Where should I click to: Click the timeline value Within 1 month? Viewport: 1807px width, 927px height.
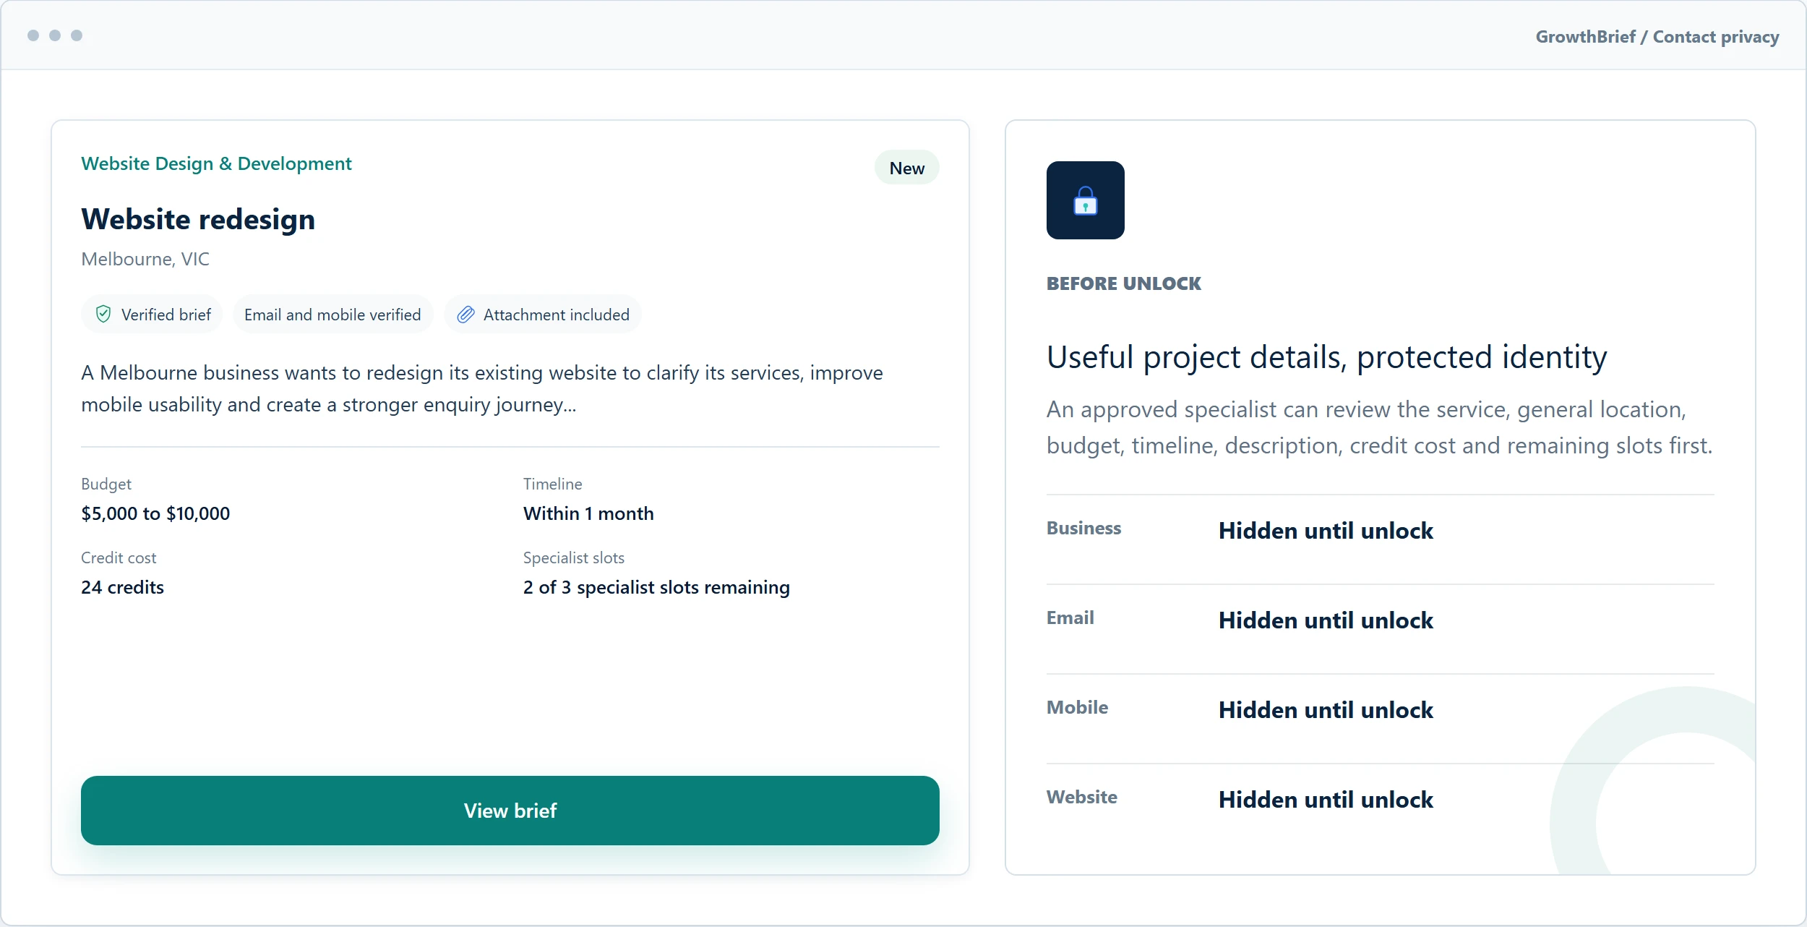pyautogui.click(x=588, y=513)
